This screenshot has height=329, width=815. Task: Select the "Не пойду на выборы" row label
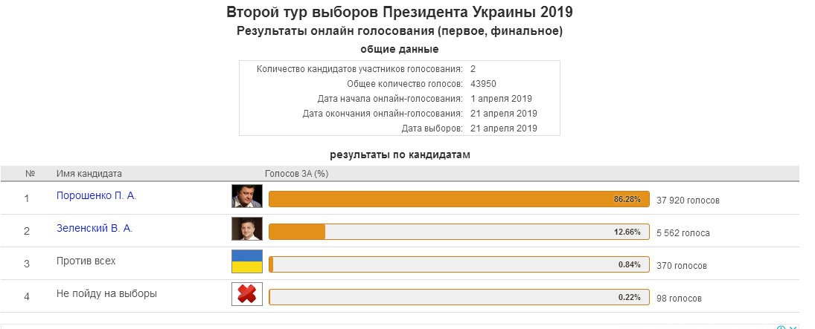coord(106,293)
